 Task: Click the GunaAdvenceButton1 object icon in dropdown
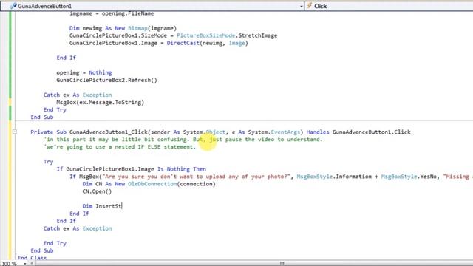click(x=13, y=6)
